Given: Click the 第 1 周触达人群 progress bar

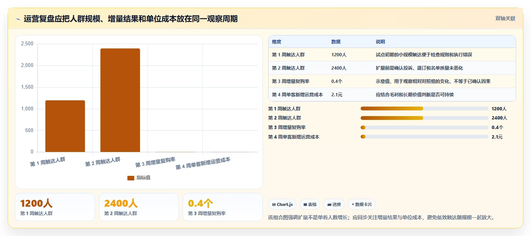Looking at the screenshot, I should click(424, 108).
